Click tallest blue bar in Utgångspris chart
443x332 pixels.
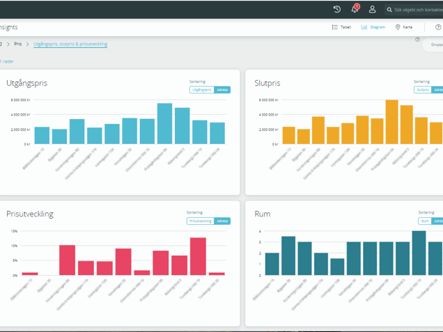click(164, 124)
